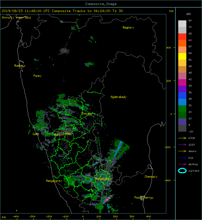Click the Composite_Image title text
202x220 pixels.
tap(101, 4)
